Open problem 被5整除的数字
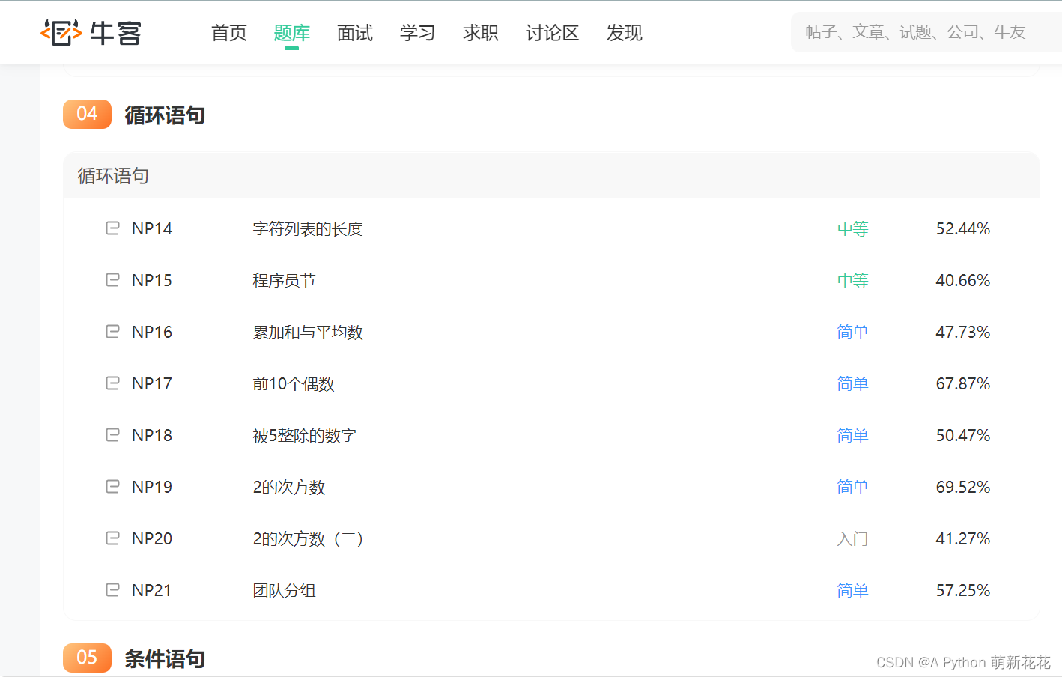The height and width of the screenshot is (677, 1062). 304,435
